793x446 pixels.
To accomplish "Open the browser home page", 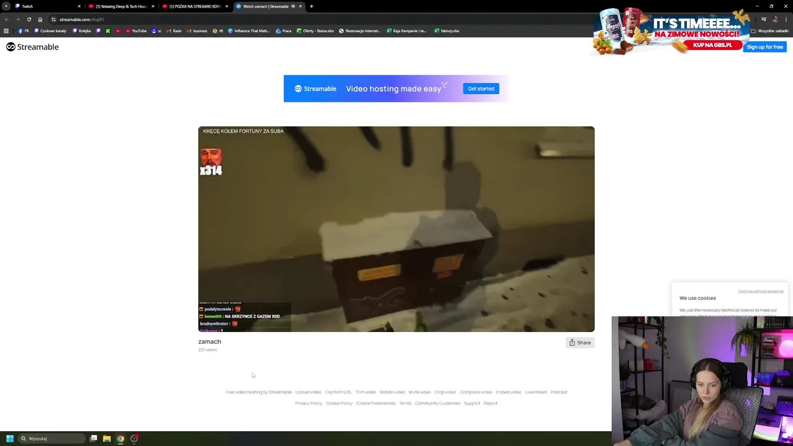I will click(x=40, y=19).
